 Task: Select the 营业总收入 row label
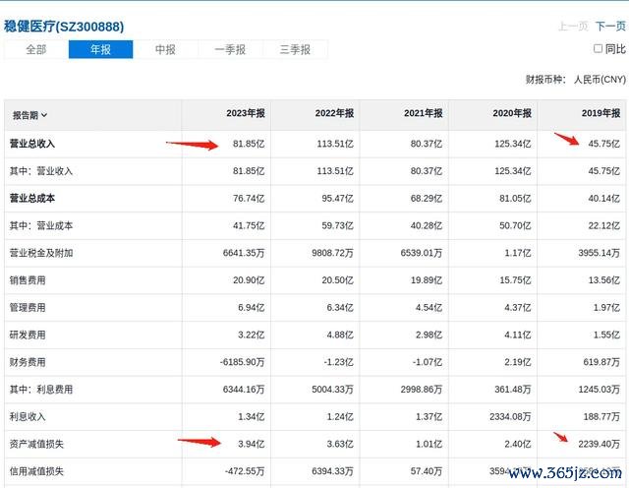[x=32, y=144]
